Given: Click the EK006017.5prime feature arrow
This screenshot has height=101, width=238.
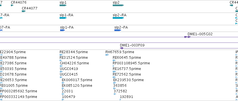Looking at the screenshot, I should [x=63, y=83].
